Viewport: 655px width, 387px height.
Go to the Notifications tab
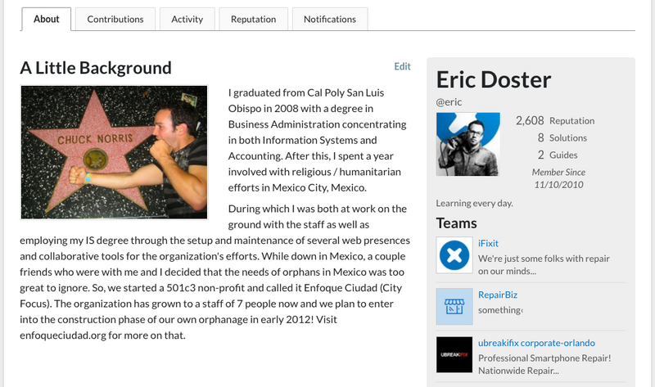pyautogui.click(x=330, y=19)
